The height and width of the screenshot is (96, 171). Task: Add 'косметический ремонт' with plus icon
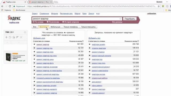tap(90, 67)
